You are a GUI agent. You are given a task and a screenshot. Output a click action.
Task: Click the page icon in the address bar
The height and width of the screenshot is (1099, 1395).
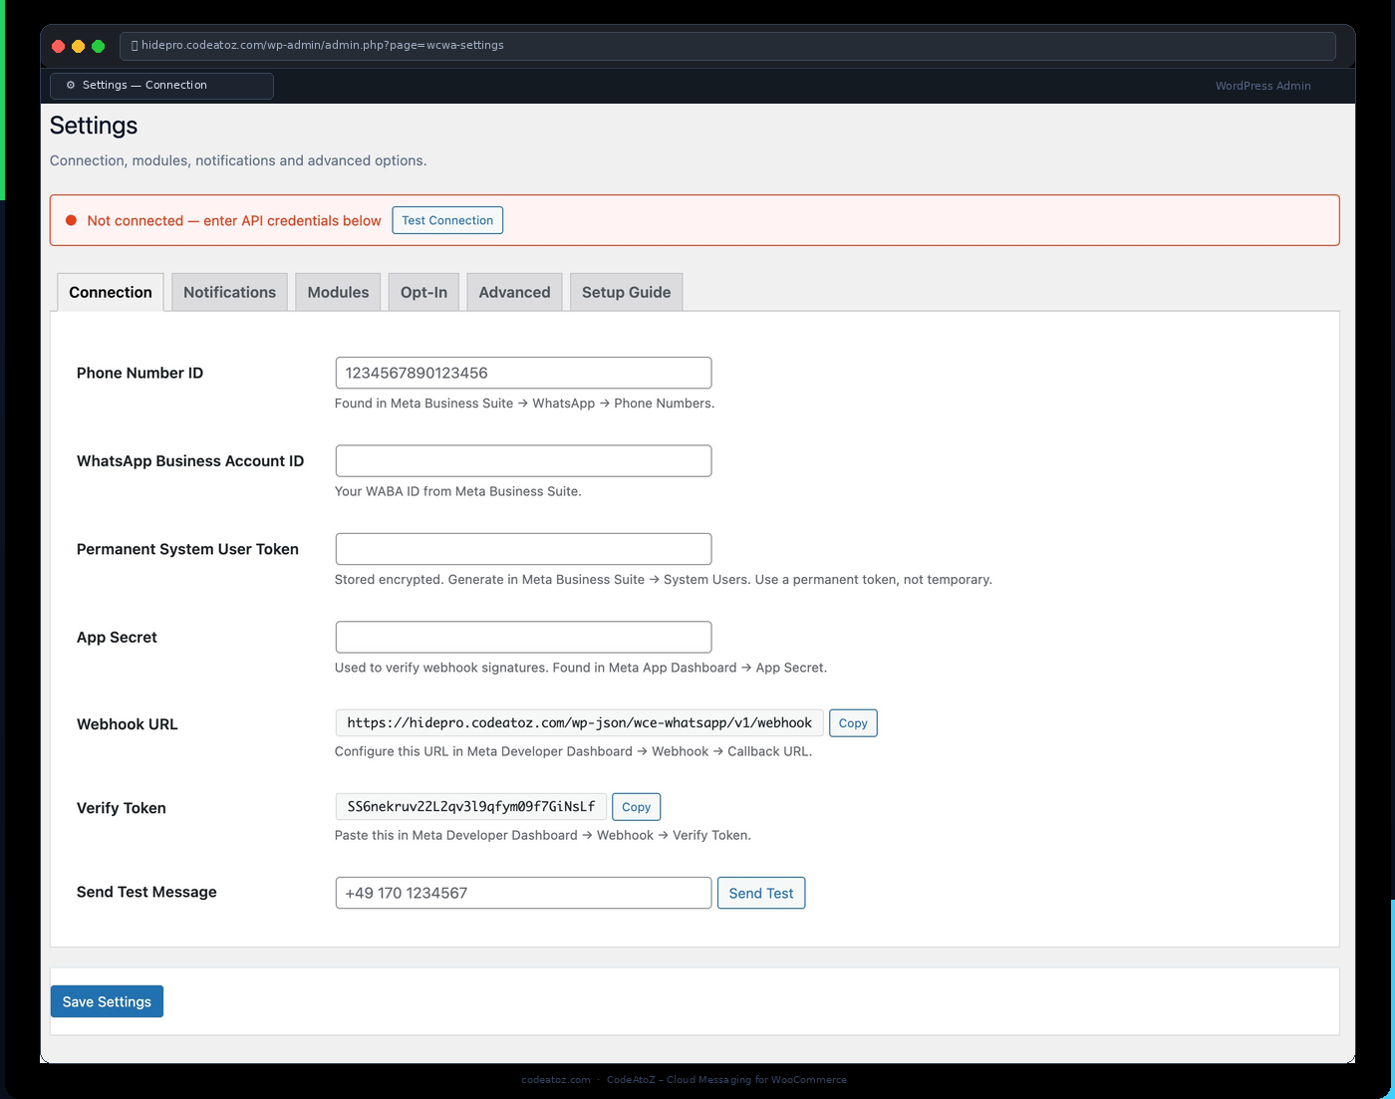point(135,46)
